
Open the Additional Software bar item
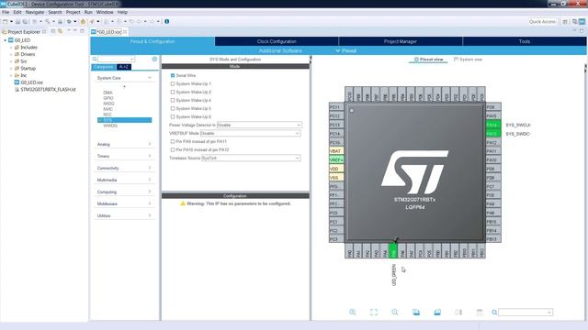pos(280,50)
